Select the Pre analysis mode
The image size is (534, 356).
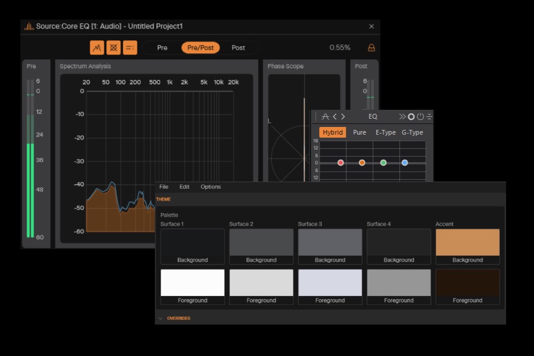coord(162,47)
